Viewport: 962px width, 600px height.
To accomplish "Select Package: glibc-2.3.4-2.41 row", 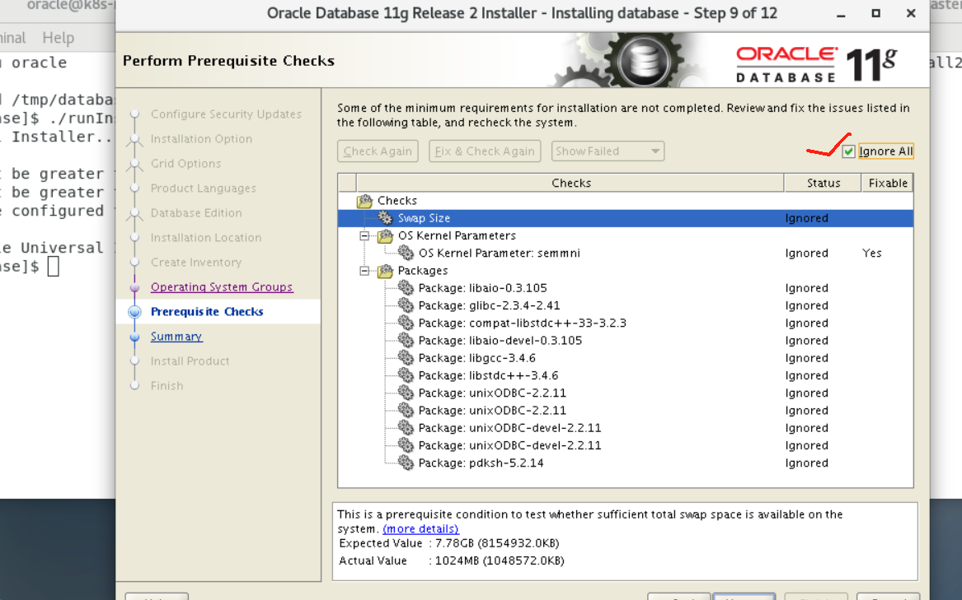I will click(625, 305).
